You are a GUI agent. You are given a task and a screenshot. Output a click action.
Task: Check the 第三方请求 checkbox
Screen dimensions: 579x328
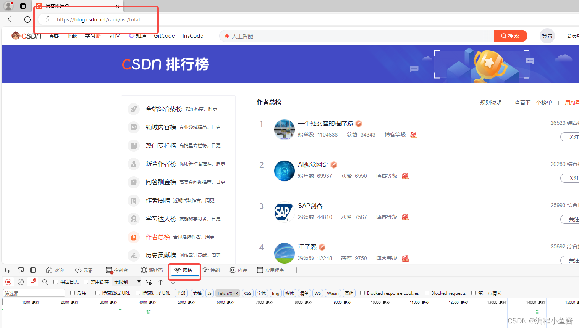[x=474, y=293]
